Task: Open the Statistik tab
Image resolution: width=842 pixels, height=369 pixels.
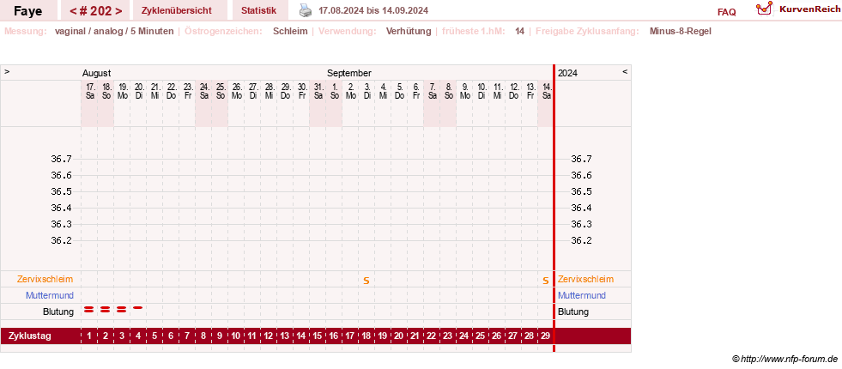Action: click(x=259, y=10)
